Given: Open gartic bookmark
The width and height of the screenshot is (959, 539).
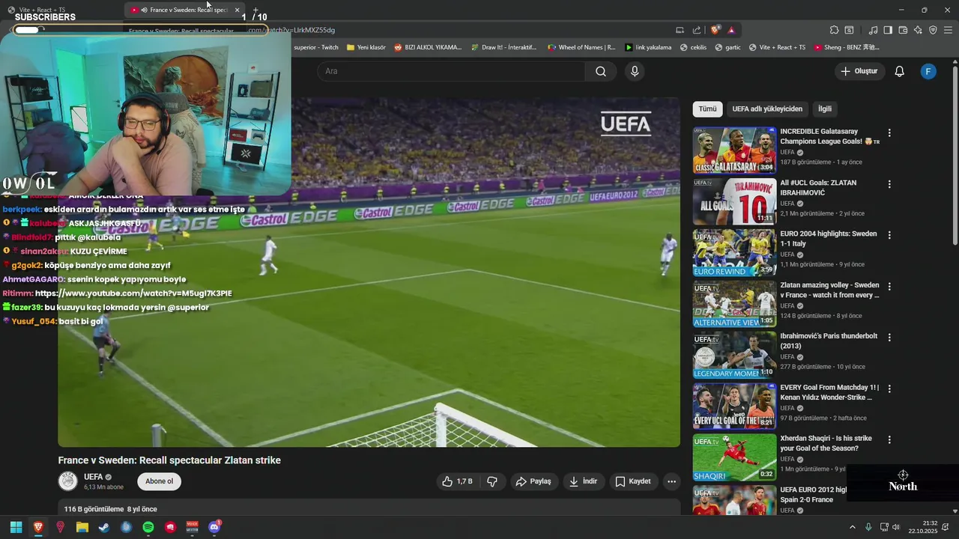Looking at the screenshot, I should (727, 47).
